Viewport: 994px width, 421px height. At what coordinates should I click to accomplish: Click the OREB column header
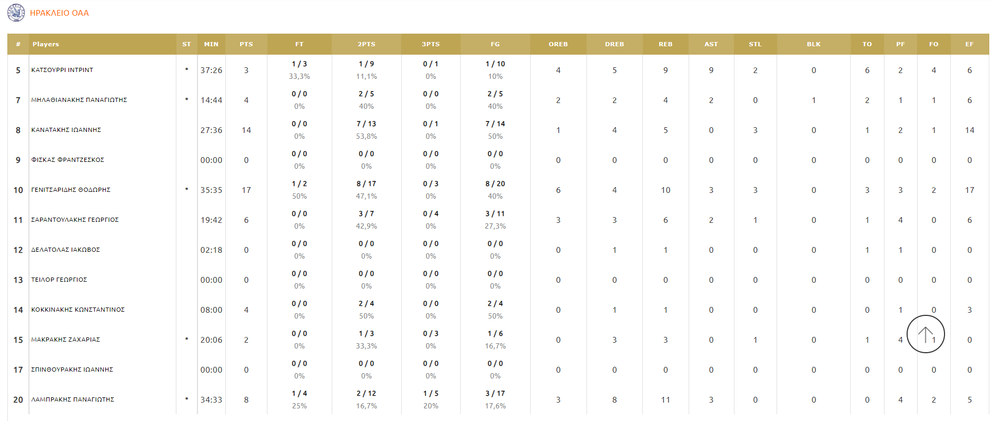point(558,44)
